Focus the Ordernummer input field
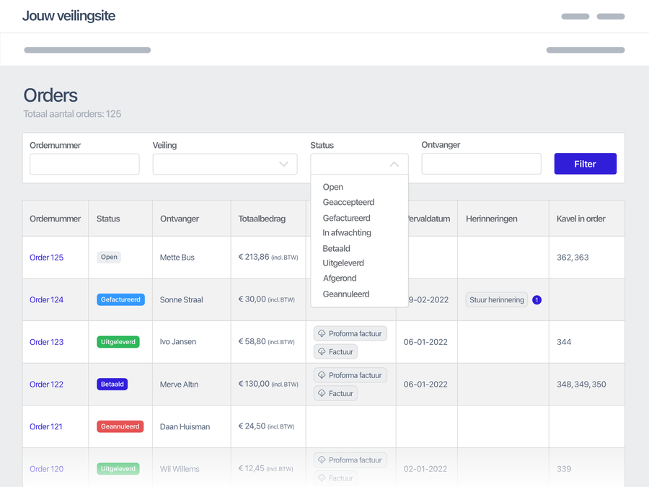 point(84,164)
